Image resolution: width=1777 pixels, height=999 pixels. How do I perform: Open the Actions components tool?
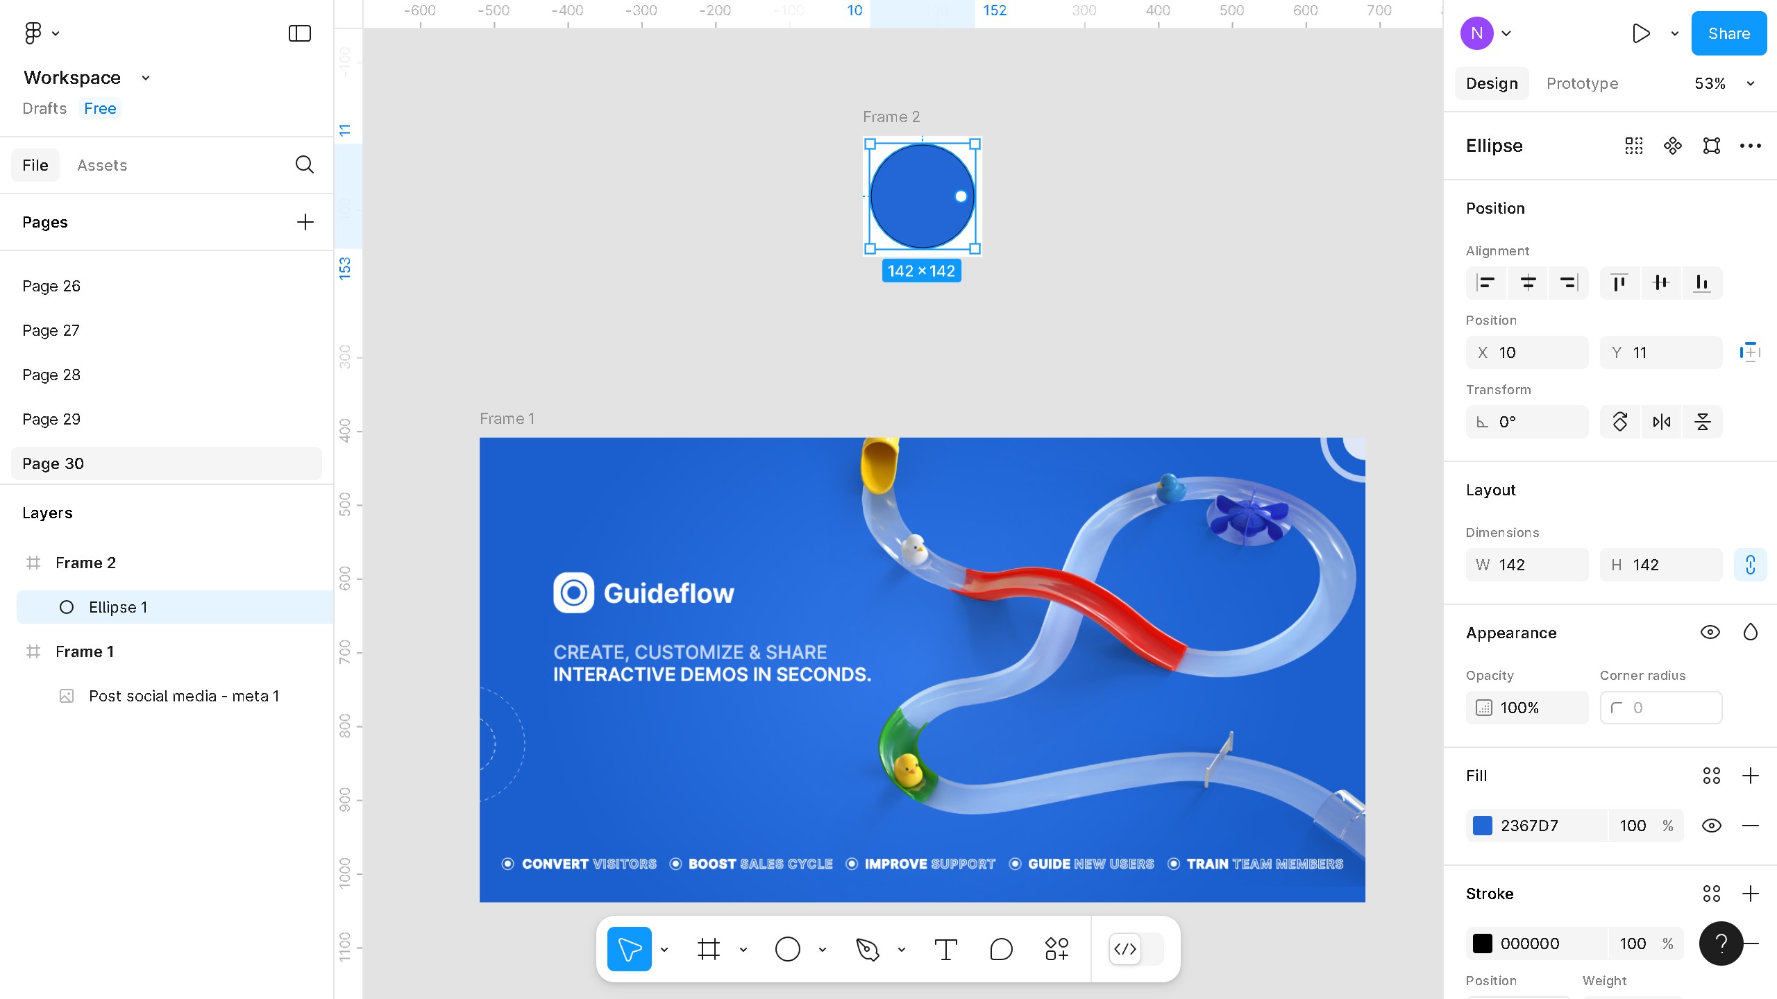point(1056,949)
